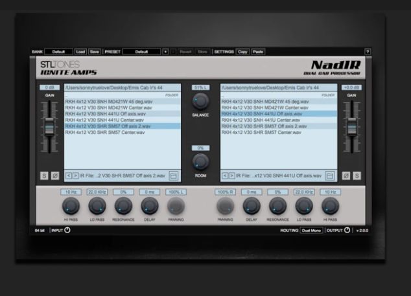Open folder browser icon in left panel
Screen dimensions: 411x296
click(174, 176)
